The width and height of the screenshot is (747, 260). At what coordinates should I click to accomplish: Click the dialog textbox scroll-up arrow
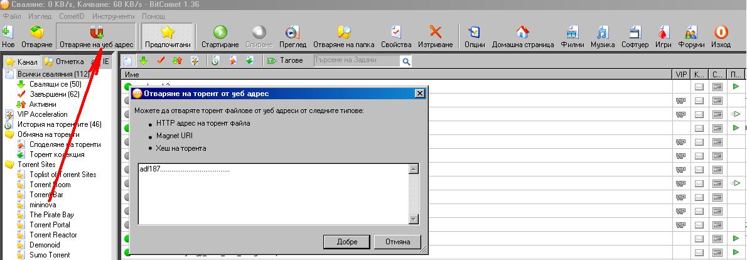coord(414,168)
